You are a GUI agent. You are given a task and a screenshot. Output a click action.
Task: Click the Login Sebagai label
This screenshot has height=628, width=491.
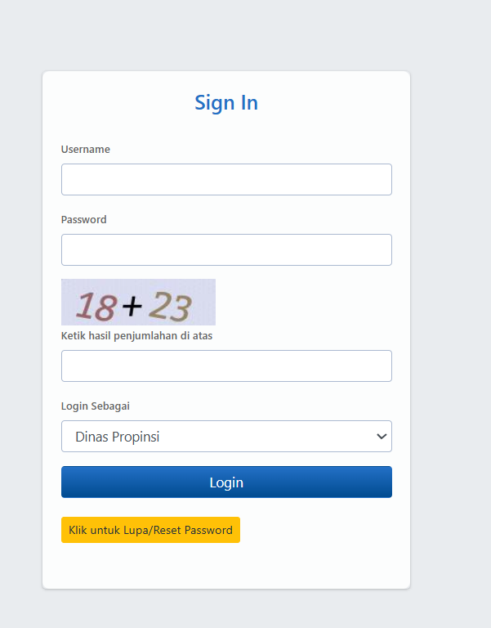click(96, 406)
